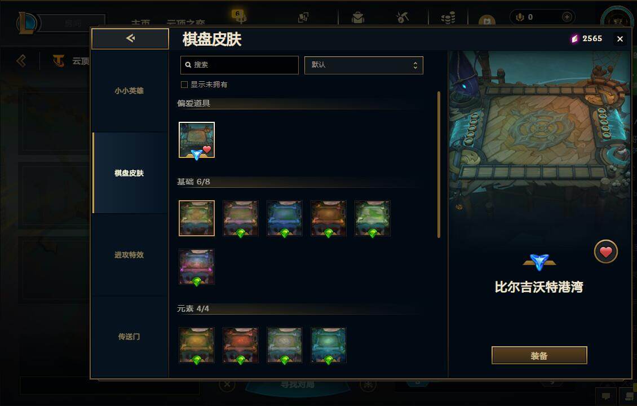Open the 默认 sort dropdown

tap(364, 65)
